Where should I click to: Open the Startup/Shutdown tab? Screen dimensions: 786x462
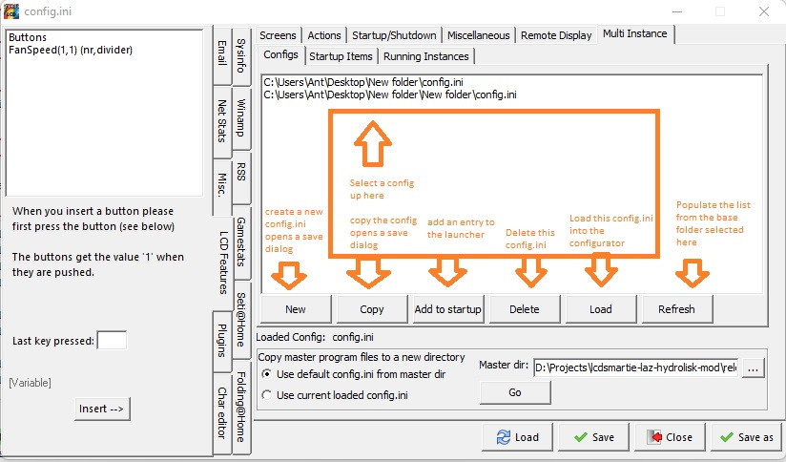pos(394,35)
